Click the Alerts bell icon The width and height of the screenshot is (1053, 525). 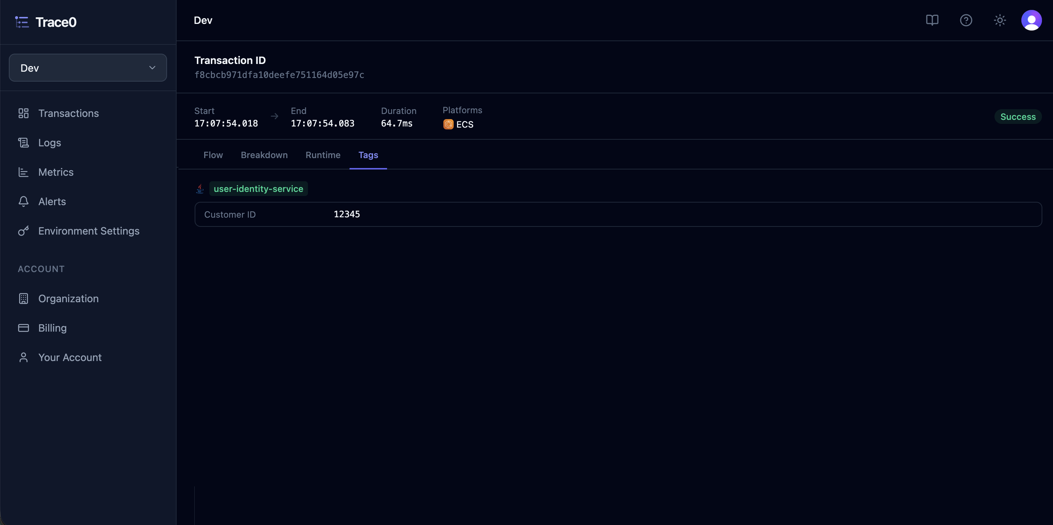(23, 201)
